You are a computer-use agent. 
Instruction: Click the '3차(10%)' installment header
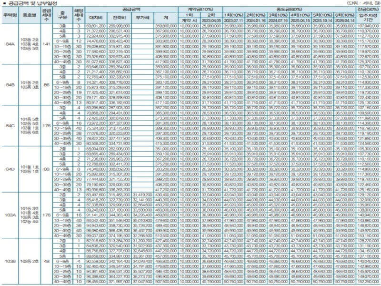pyautogui.click(x=278, y=15)
